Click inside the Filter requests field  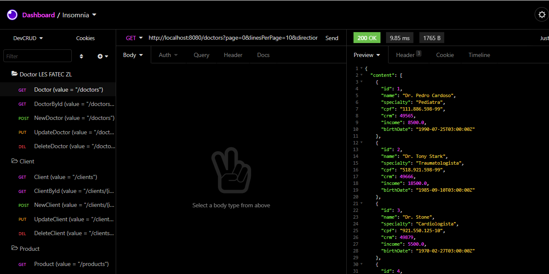click(37, 55)
